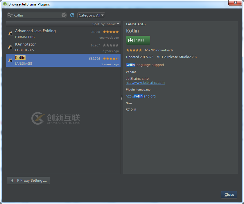This screenshot has height=204, width=244.
Task: Open the kotlinlang.org plugin homepage link
Action: coord(141,96)
